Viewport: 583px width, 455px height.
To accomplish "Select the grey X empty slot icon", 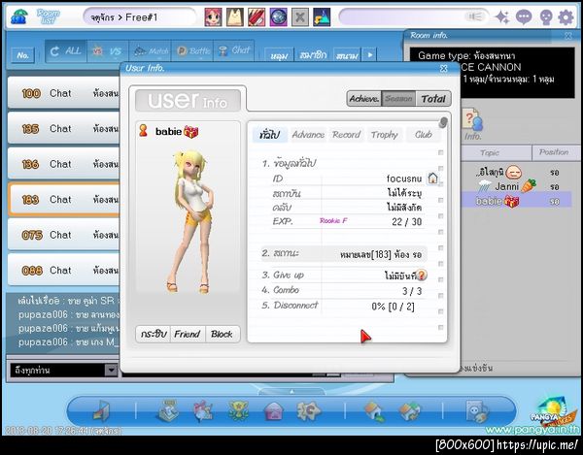I will (x=299, y=17).
